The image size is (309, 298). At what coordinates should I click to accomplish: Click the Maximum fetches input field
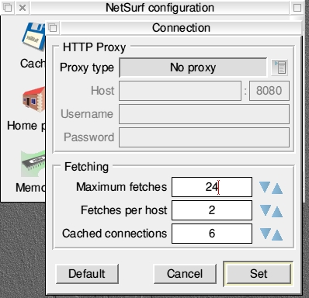point(212,187)
